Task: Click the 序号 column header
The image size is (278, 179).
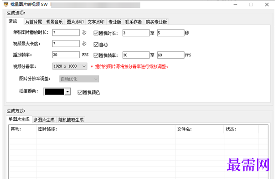Action: 23,129
